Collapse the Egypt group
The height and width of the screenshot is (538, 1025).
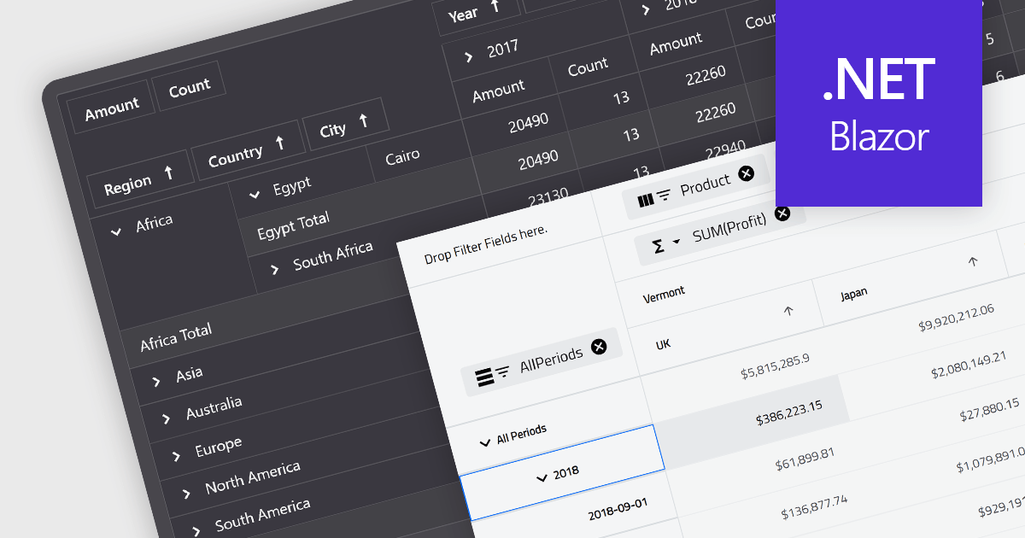click(x=254, y=194)
